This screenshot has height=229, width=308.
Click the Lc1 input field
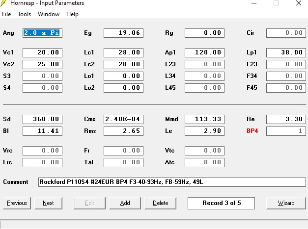point(124,52)
